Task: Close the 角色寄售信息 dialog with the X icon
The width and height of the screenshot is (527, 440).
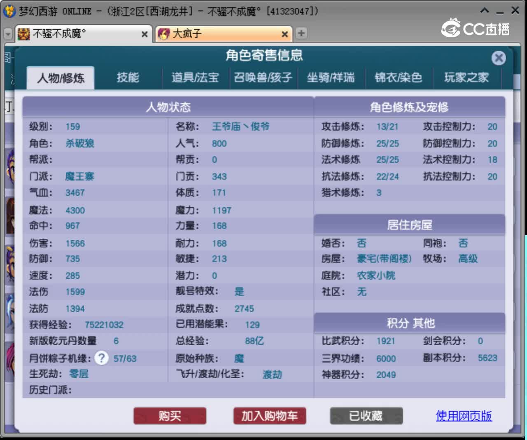Action: (499, 58)
